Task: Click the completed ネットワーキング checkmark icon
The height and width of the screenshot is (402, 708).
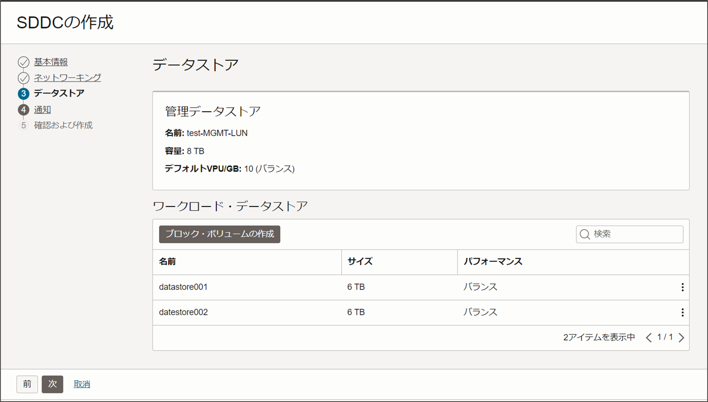Action: coord(24,78)
